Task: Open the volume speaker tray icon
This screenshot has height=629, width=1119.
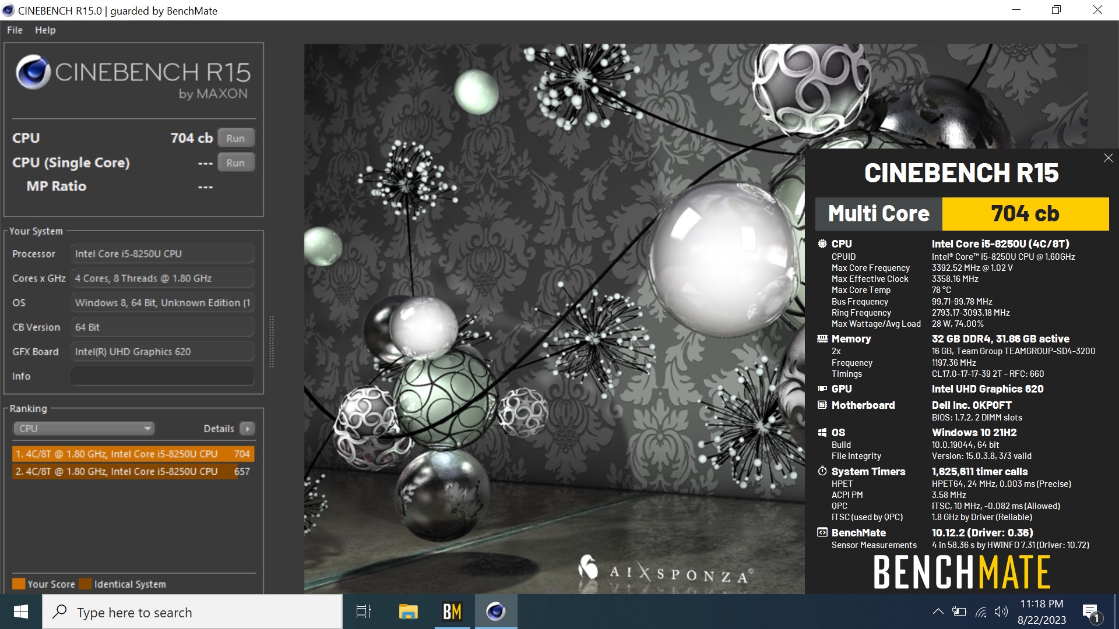Action: pyautogui.click(x=1001, y=612)
